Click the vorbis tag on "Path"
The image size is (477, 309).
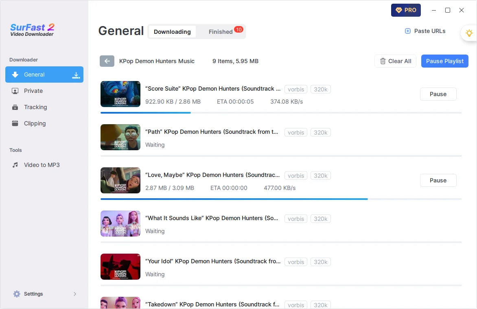pyautogui.click(x=296, y=132)
